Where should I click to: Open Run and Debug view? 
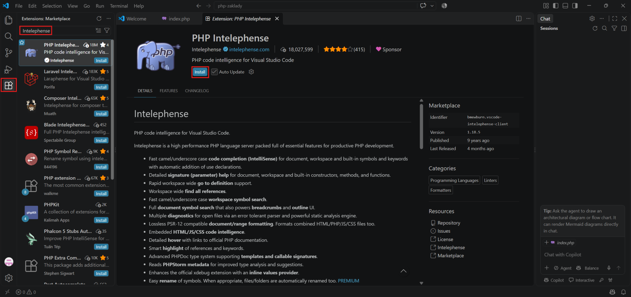point(9,69)
